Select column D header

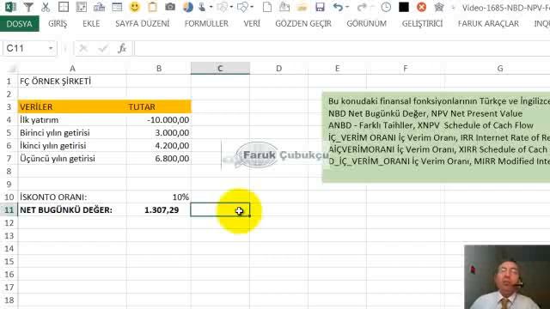[x=278, y=69]
